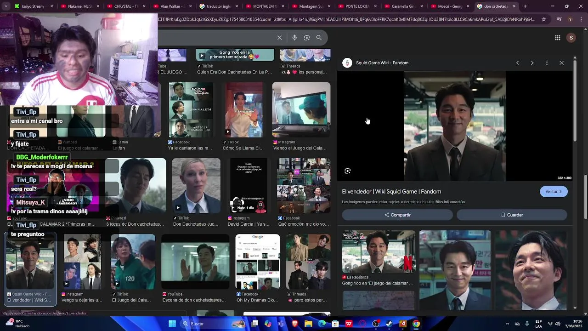
Task: Click the Visitar button
Action: tap(554, 192)
